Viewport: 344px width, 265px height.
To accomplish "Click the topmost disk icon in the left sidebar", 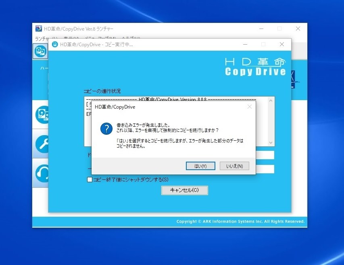I will 40,51.
